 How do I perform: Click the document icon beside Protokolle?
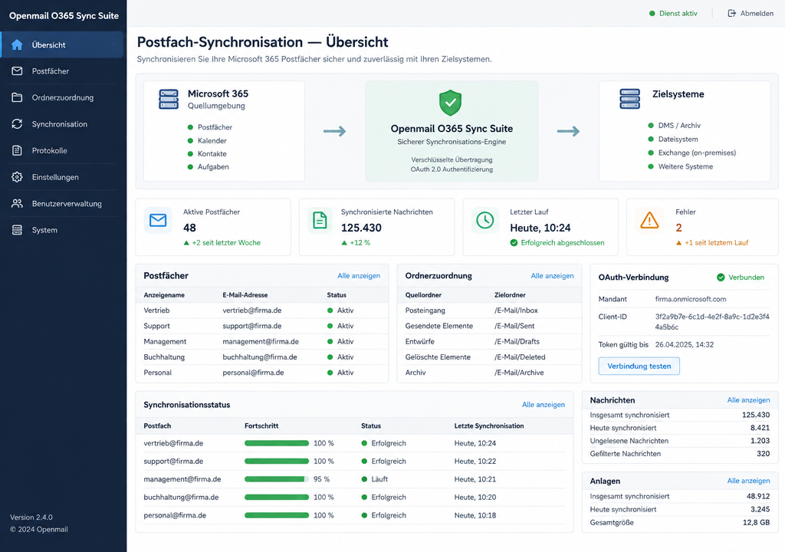pyautogui.click(x=17, y=150)
